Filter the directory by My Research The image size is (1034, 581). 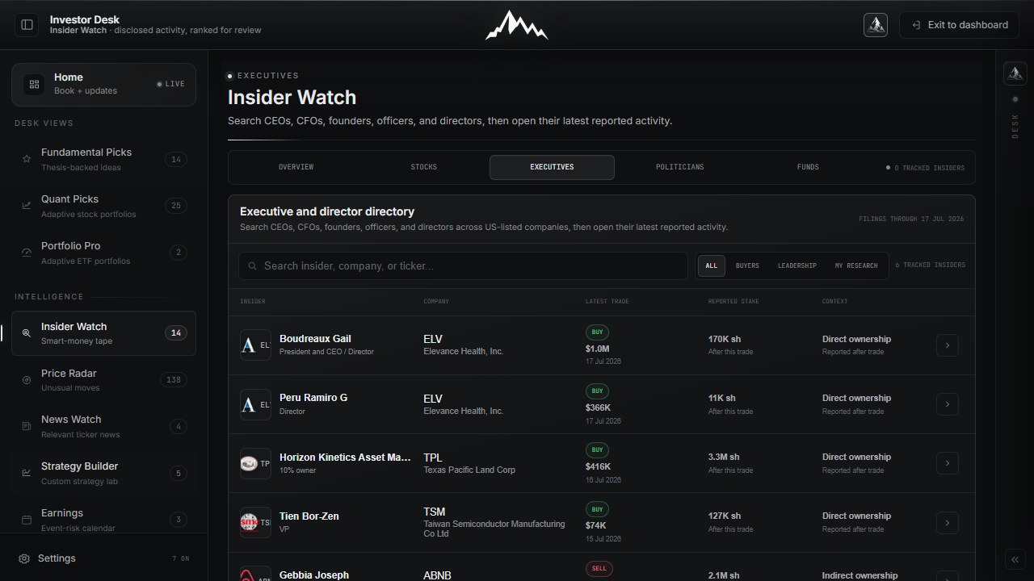[856, 265]
